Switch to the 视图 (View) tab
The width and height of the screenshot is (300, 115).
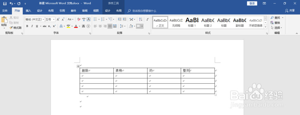(x=96, y=11)
